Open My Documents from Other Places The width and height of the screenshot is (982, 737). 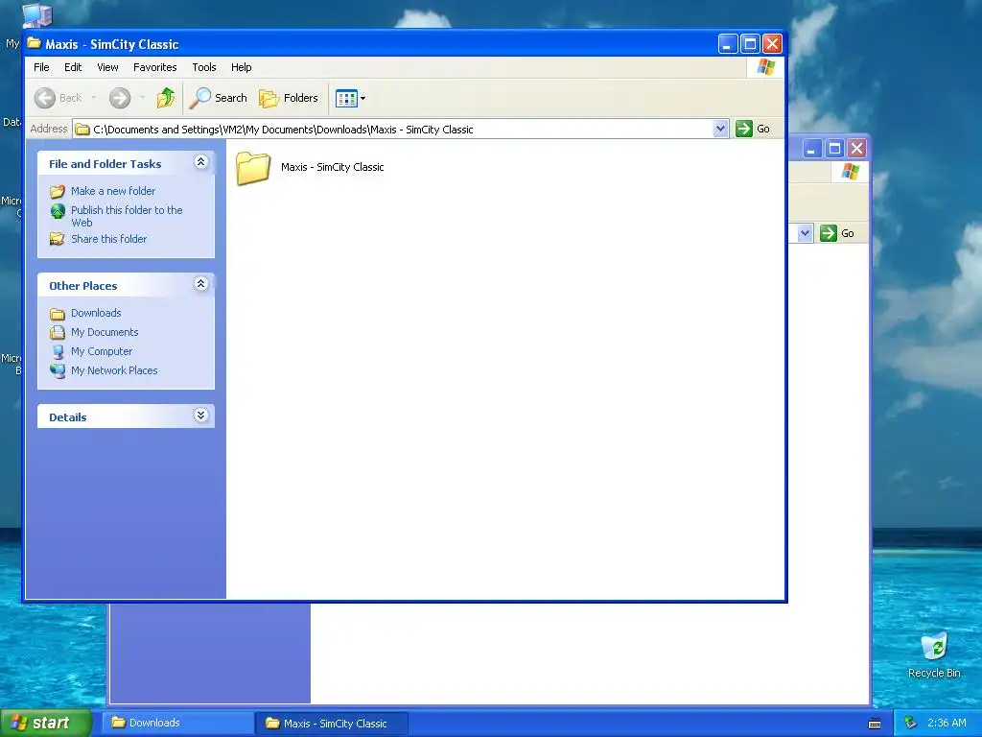pyautogui.click(x=105, y=332)
